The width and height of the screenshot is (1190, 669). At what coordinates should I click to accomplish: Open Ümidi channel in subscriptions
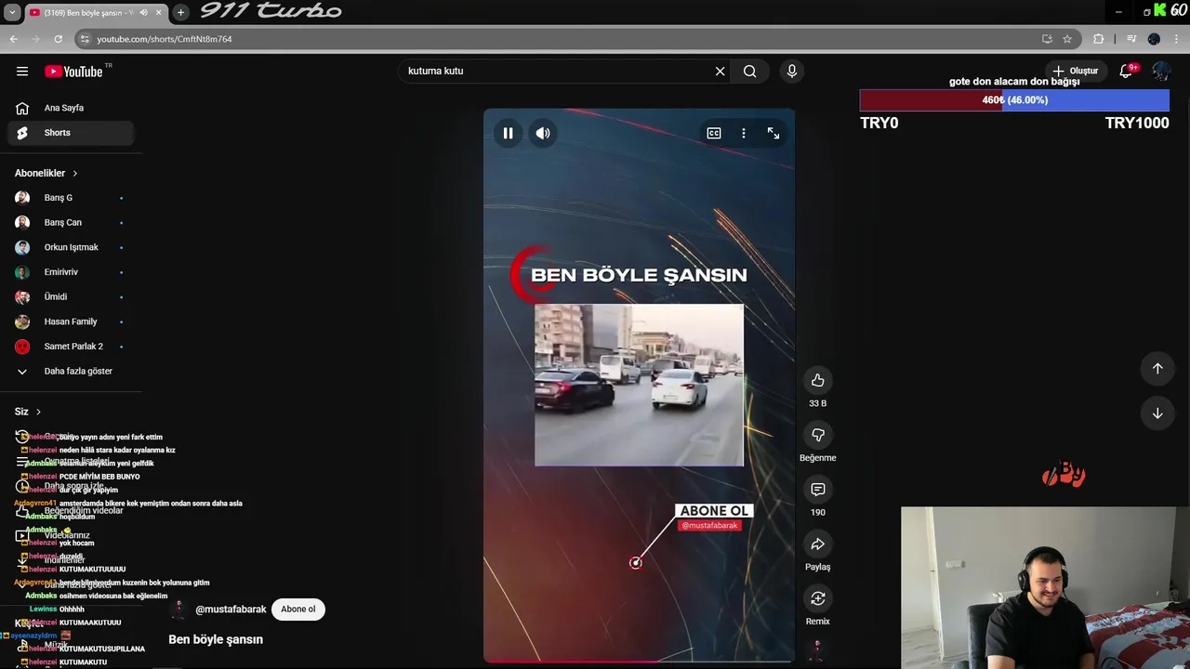pyautogui.click(x=71, y=296)
